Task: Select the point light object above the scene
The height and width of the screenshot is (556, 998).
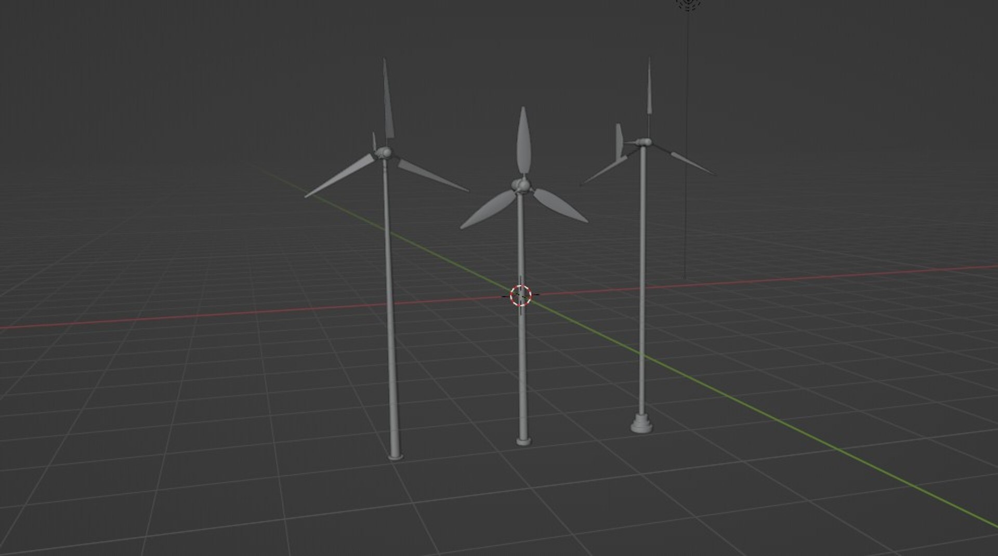Action: 689,4
